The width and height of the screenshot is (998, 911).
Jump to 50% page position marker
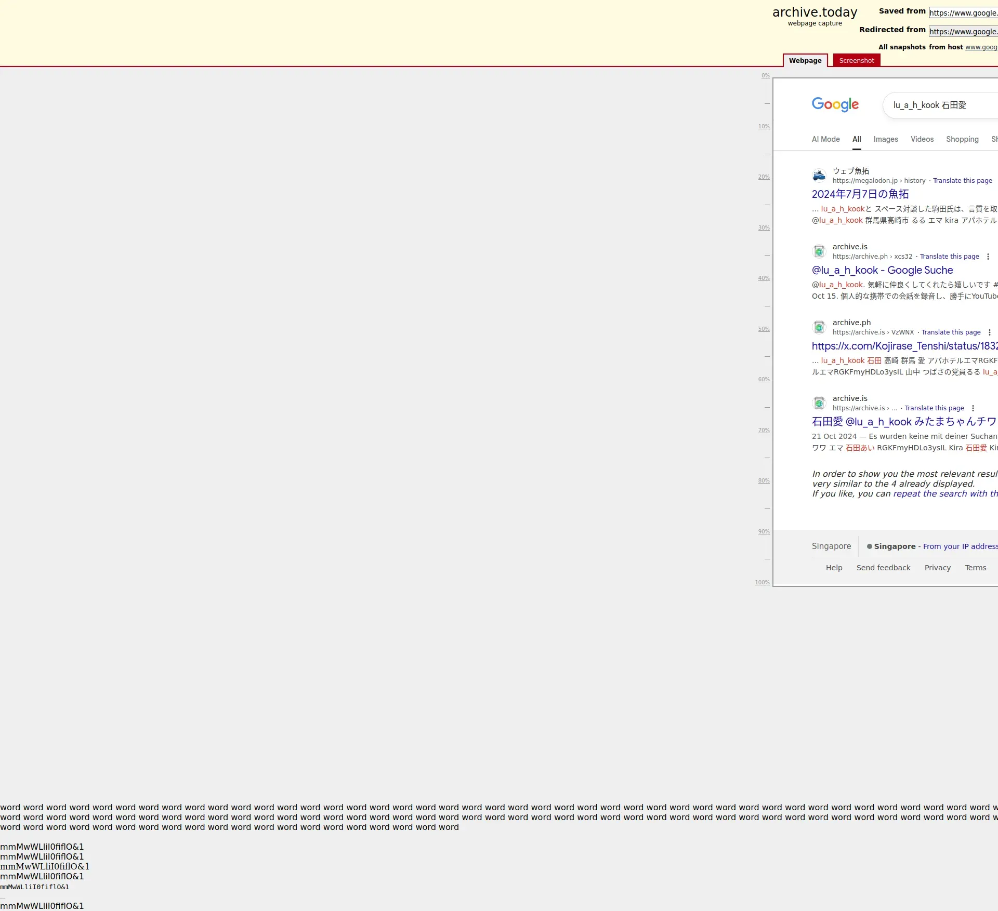pos(764,329)
